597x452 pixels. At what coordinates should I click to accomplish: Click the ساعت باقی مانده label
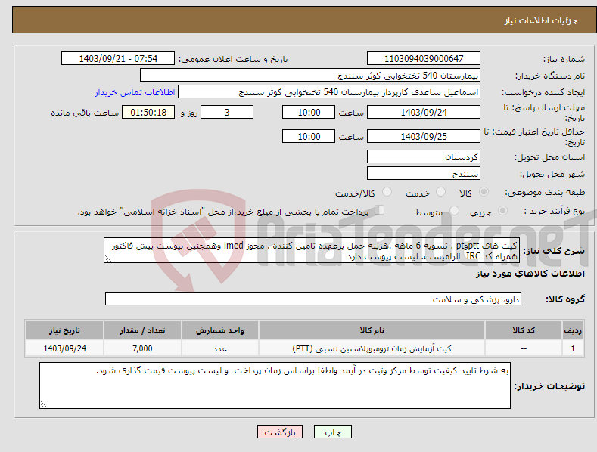85,113
